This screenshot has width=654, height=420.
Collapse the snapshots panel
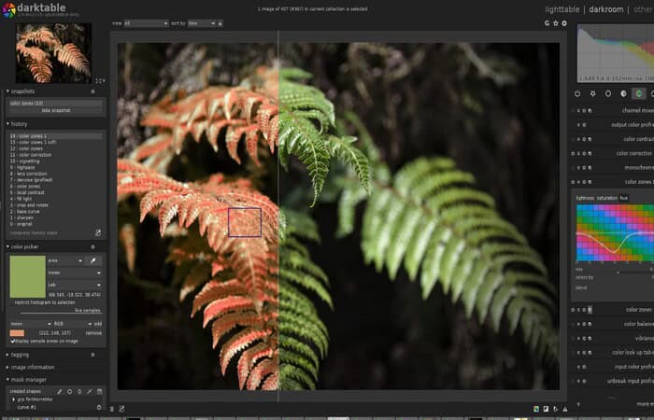[x=7, y=91]
